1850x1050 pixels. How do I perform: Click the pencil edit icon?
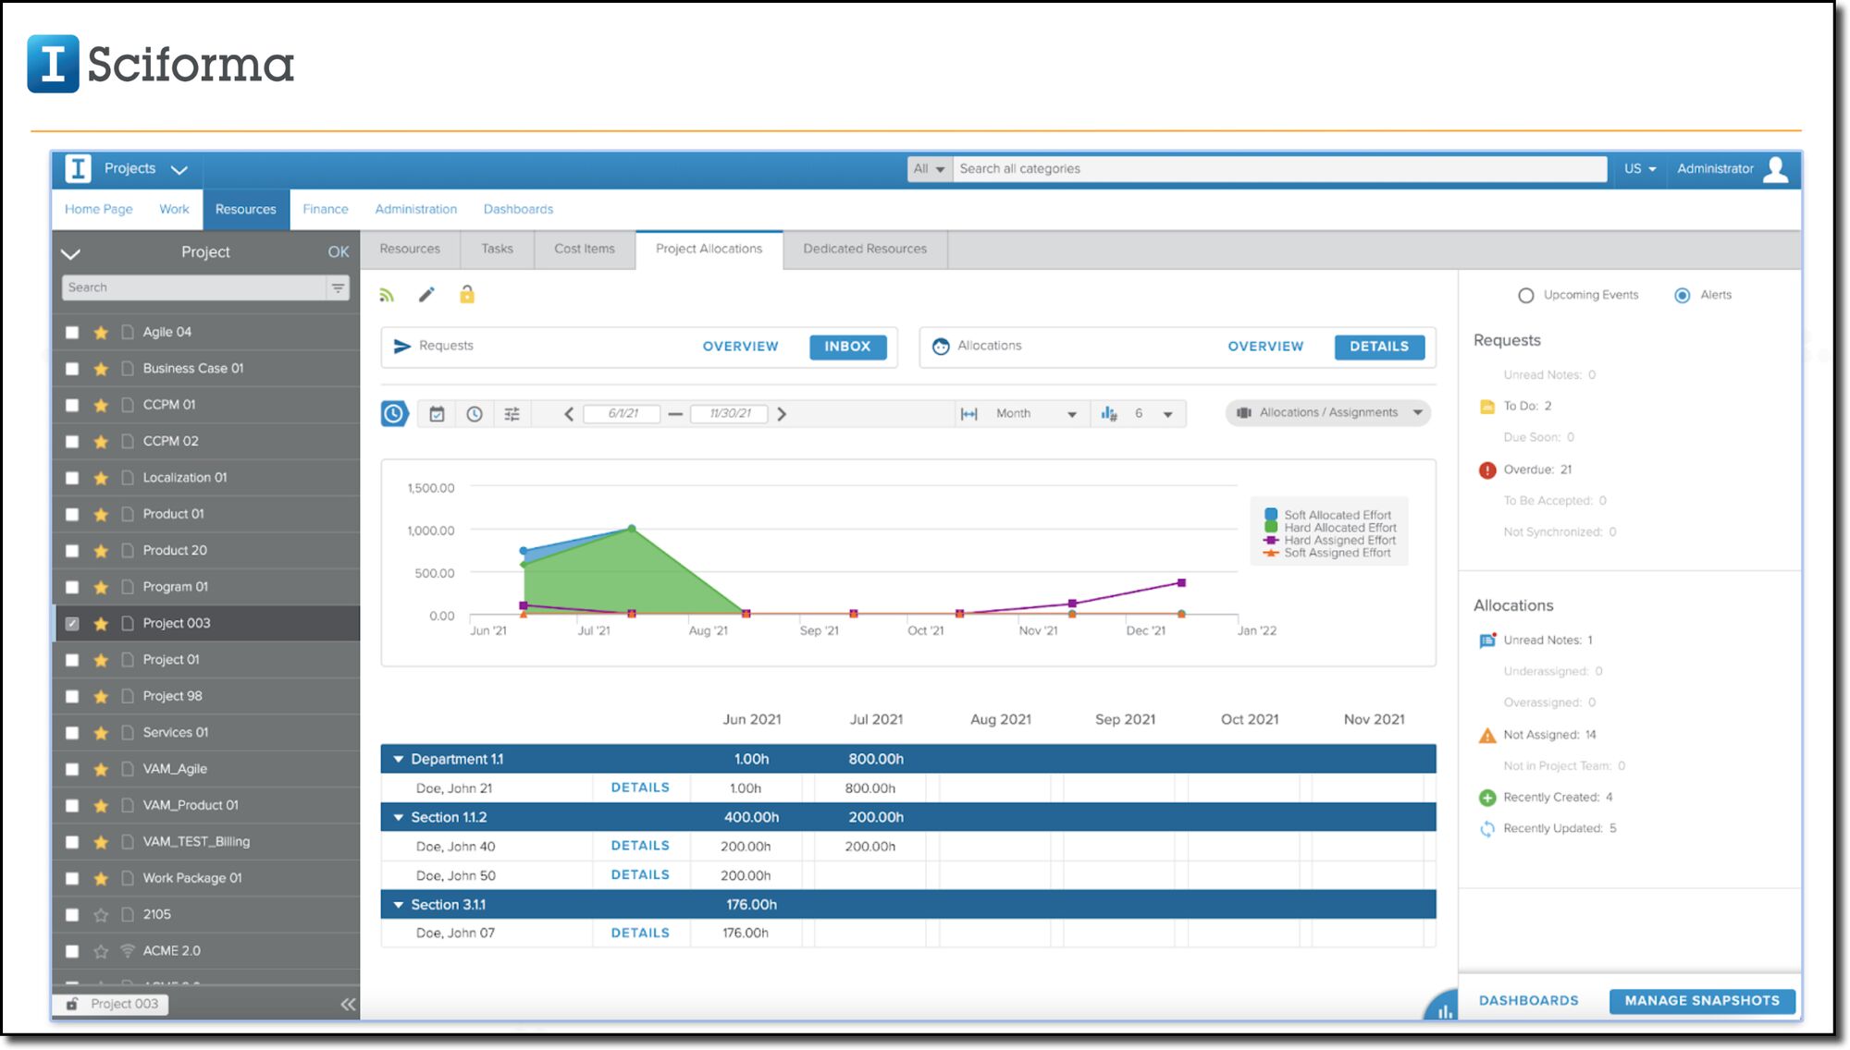[426, 295]
